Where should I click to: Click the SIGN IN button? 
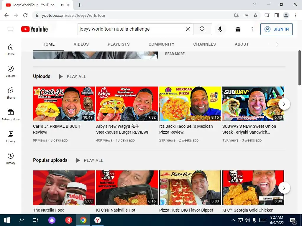(276, 29)
